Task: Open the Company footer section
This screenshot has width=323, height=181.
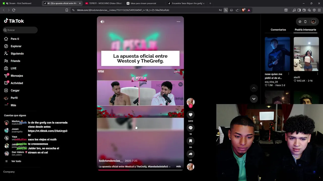Action: (x=9, y=172)
